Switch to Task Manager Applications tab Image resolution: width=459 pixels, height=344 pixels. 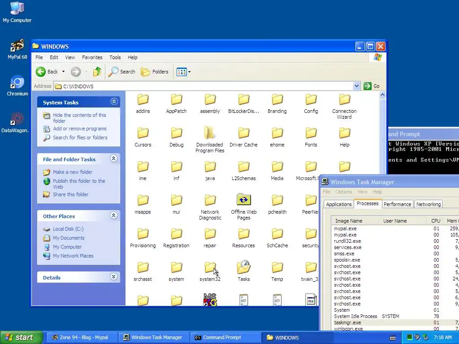pyautogui.click(x=338, y=204)
